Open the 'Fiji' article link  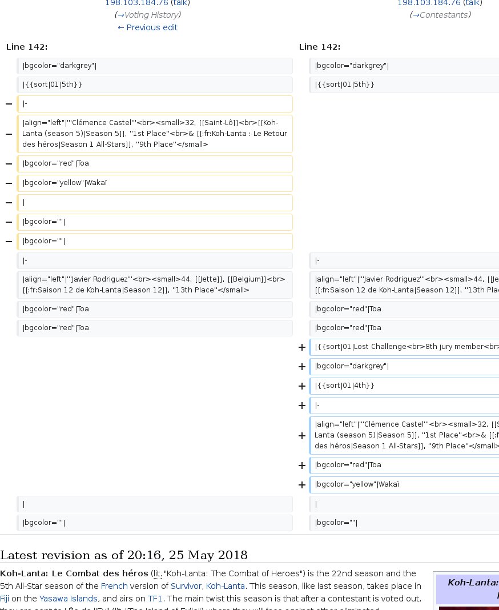[x=5, y=599]
